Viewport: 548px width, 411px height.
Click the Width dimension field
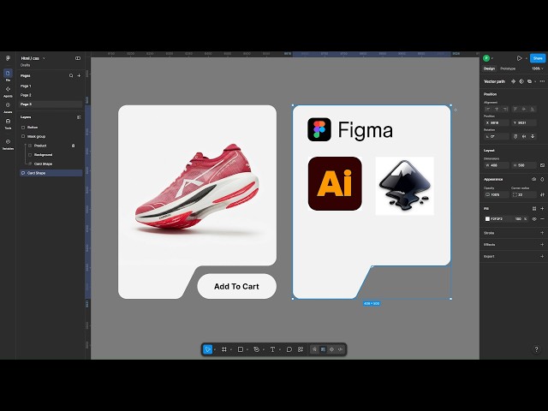click(497, 165)
